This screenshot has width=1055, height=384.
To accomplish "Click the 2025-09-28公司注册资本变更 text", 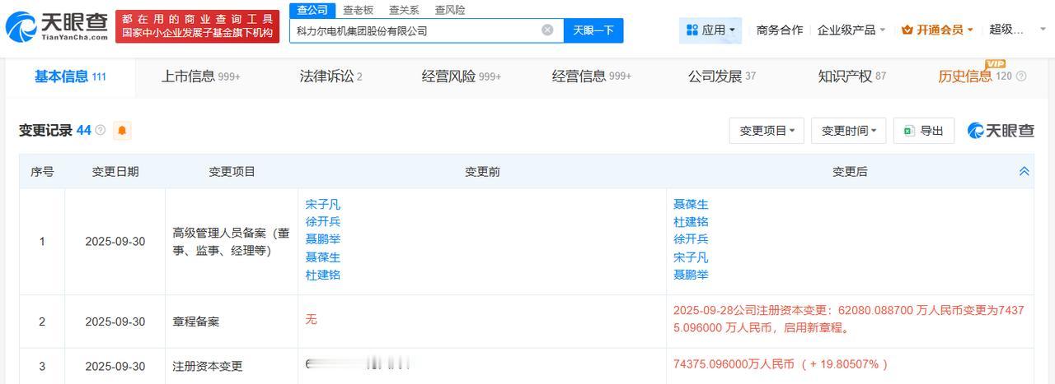I will click(x=848, y=319).
